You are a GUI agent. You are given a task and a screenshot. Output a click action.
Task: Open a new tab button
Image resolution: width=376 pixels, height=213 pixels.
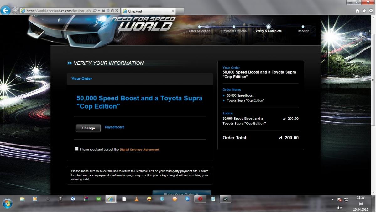(180, 11)
